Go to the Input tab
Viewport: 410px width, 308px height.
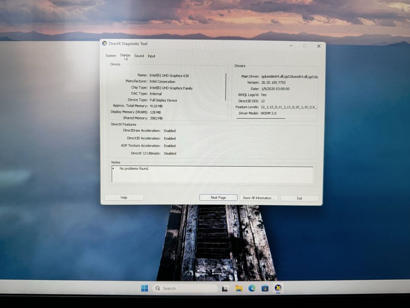tap(152, 56)
